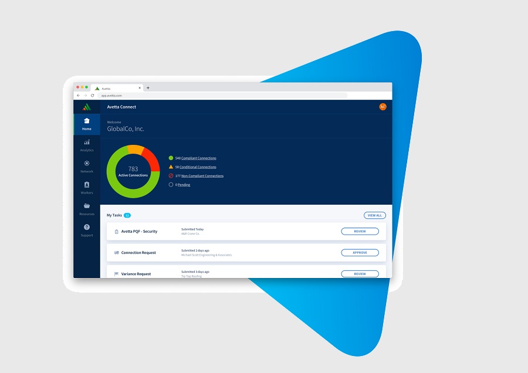Open the AC user avatar menu
Viewport: 528px width, 373px height.
(x=383, y=107)
